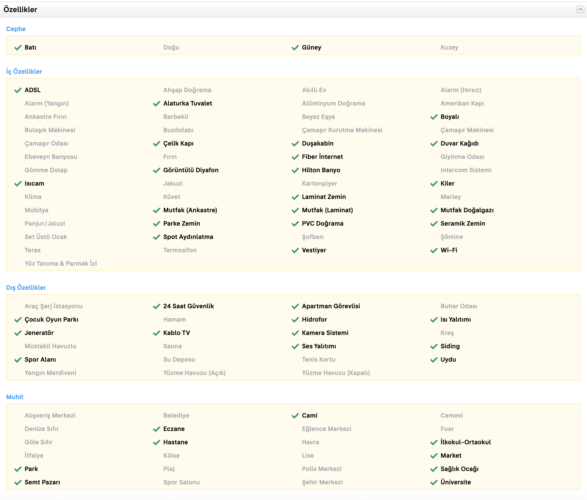Viewport: 587px width, 500px height.
Task: Click the green checkmark beside Güney
Action: pyautogui.click(x=295, y=47)
